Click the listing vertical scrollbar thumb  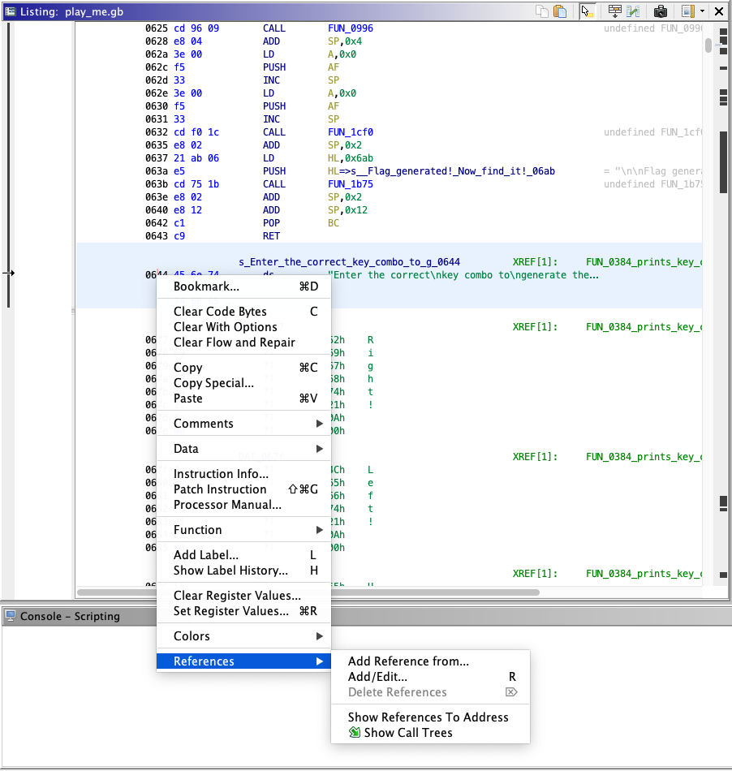click(x=708, y=45)
